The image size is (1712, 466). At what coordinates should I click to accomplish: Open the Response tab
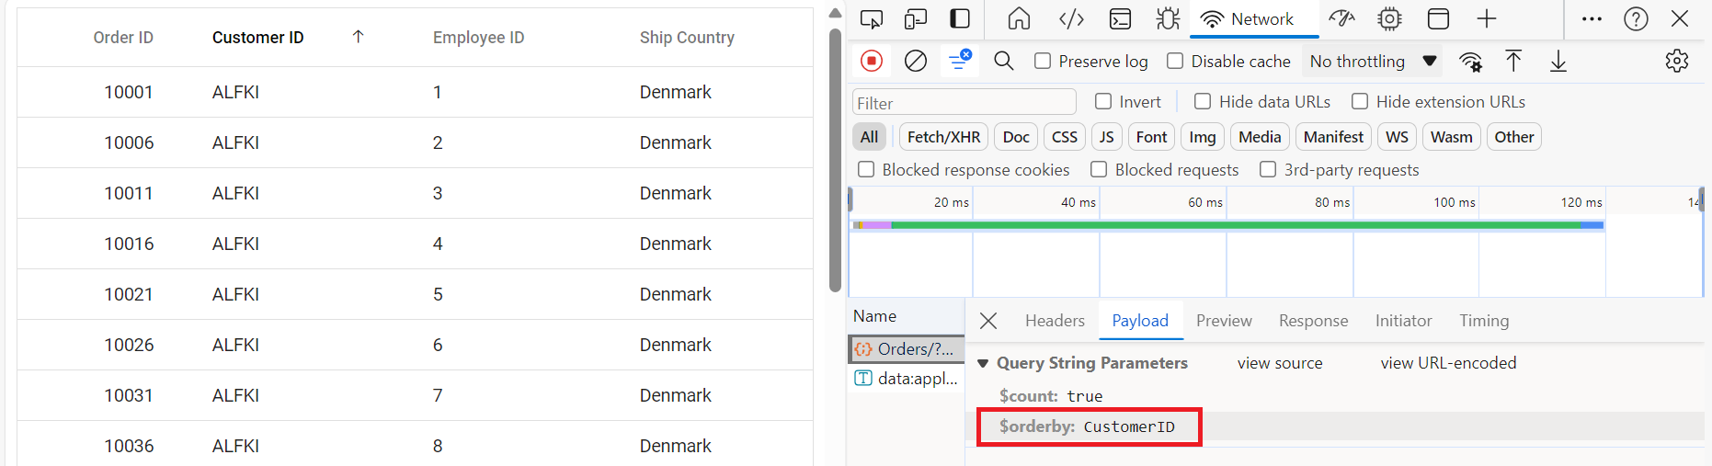[x=1313, y=321]
